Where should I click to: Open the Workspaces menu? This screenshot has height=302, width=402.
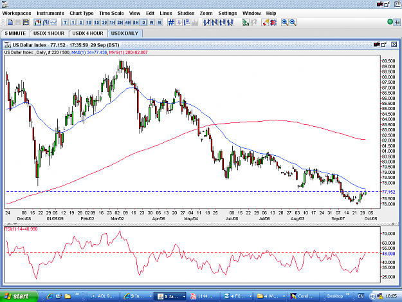click(17, 14)
